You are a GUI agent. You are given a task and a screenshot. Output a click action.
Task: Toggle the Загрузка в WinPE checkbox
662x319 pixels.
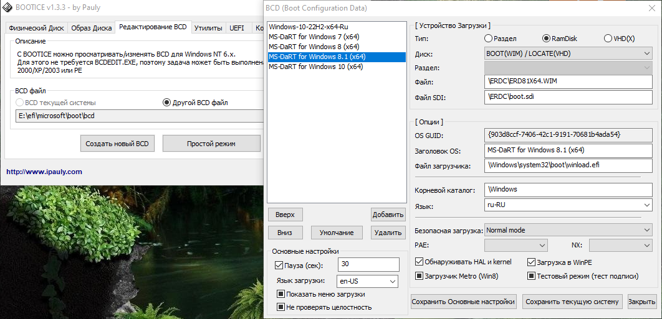point(532,262)
